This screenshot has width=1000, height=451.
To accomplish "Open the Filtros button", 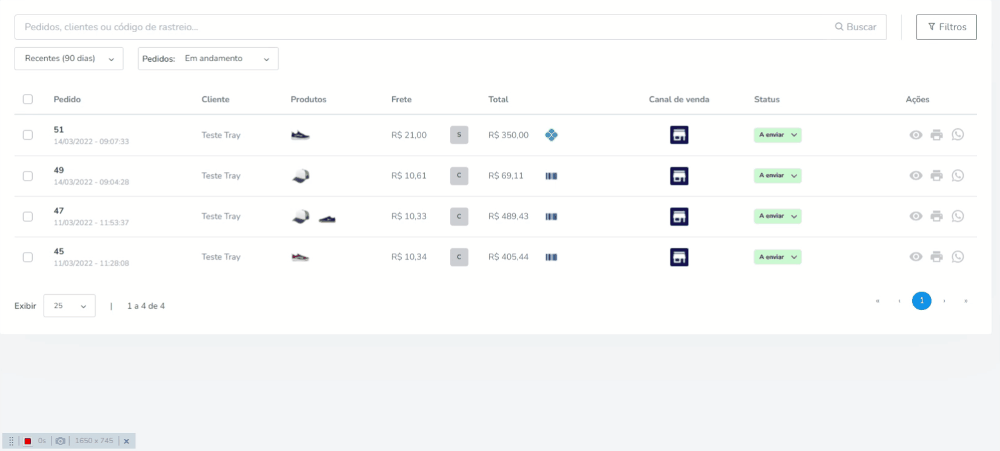I will [x=947, y=27].
